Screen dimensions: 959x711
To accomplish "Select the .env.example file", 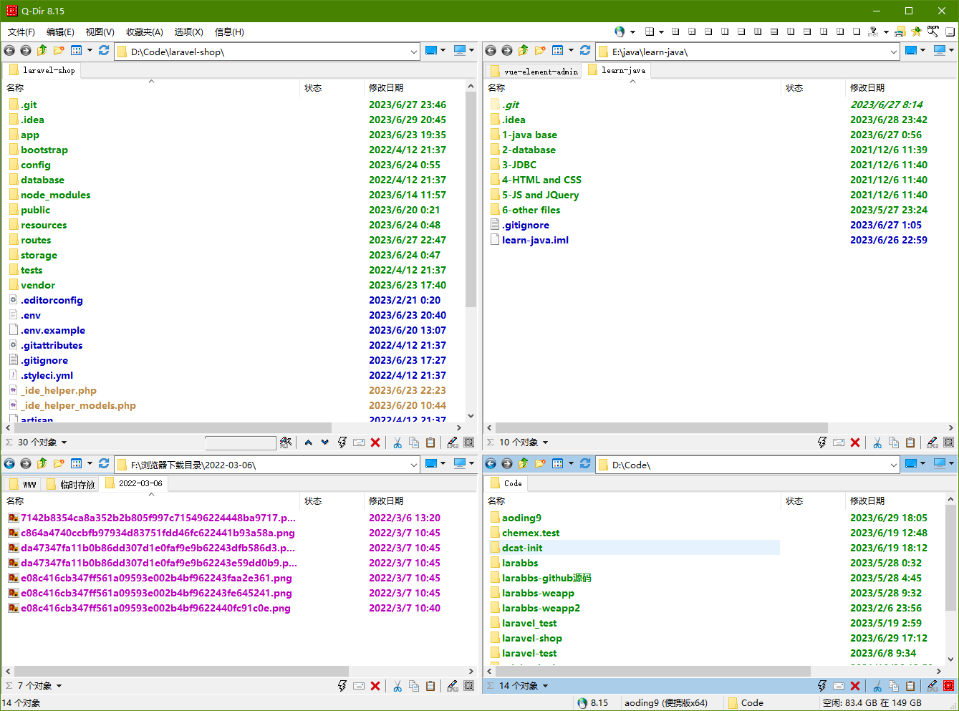I will coord(53,330).
